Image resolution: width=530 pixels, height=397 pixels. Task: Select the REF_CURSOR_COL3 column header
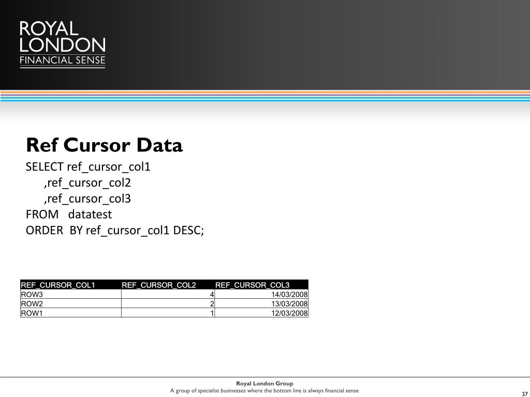coord(261,285)
